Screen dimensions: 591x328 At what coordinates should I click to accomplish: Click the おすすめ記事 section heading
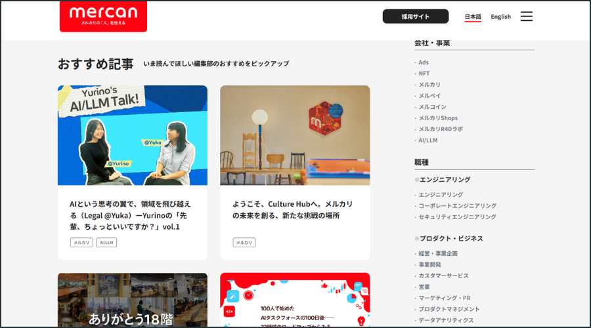(95, 64)
